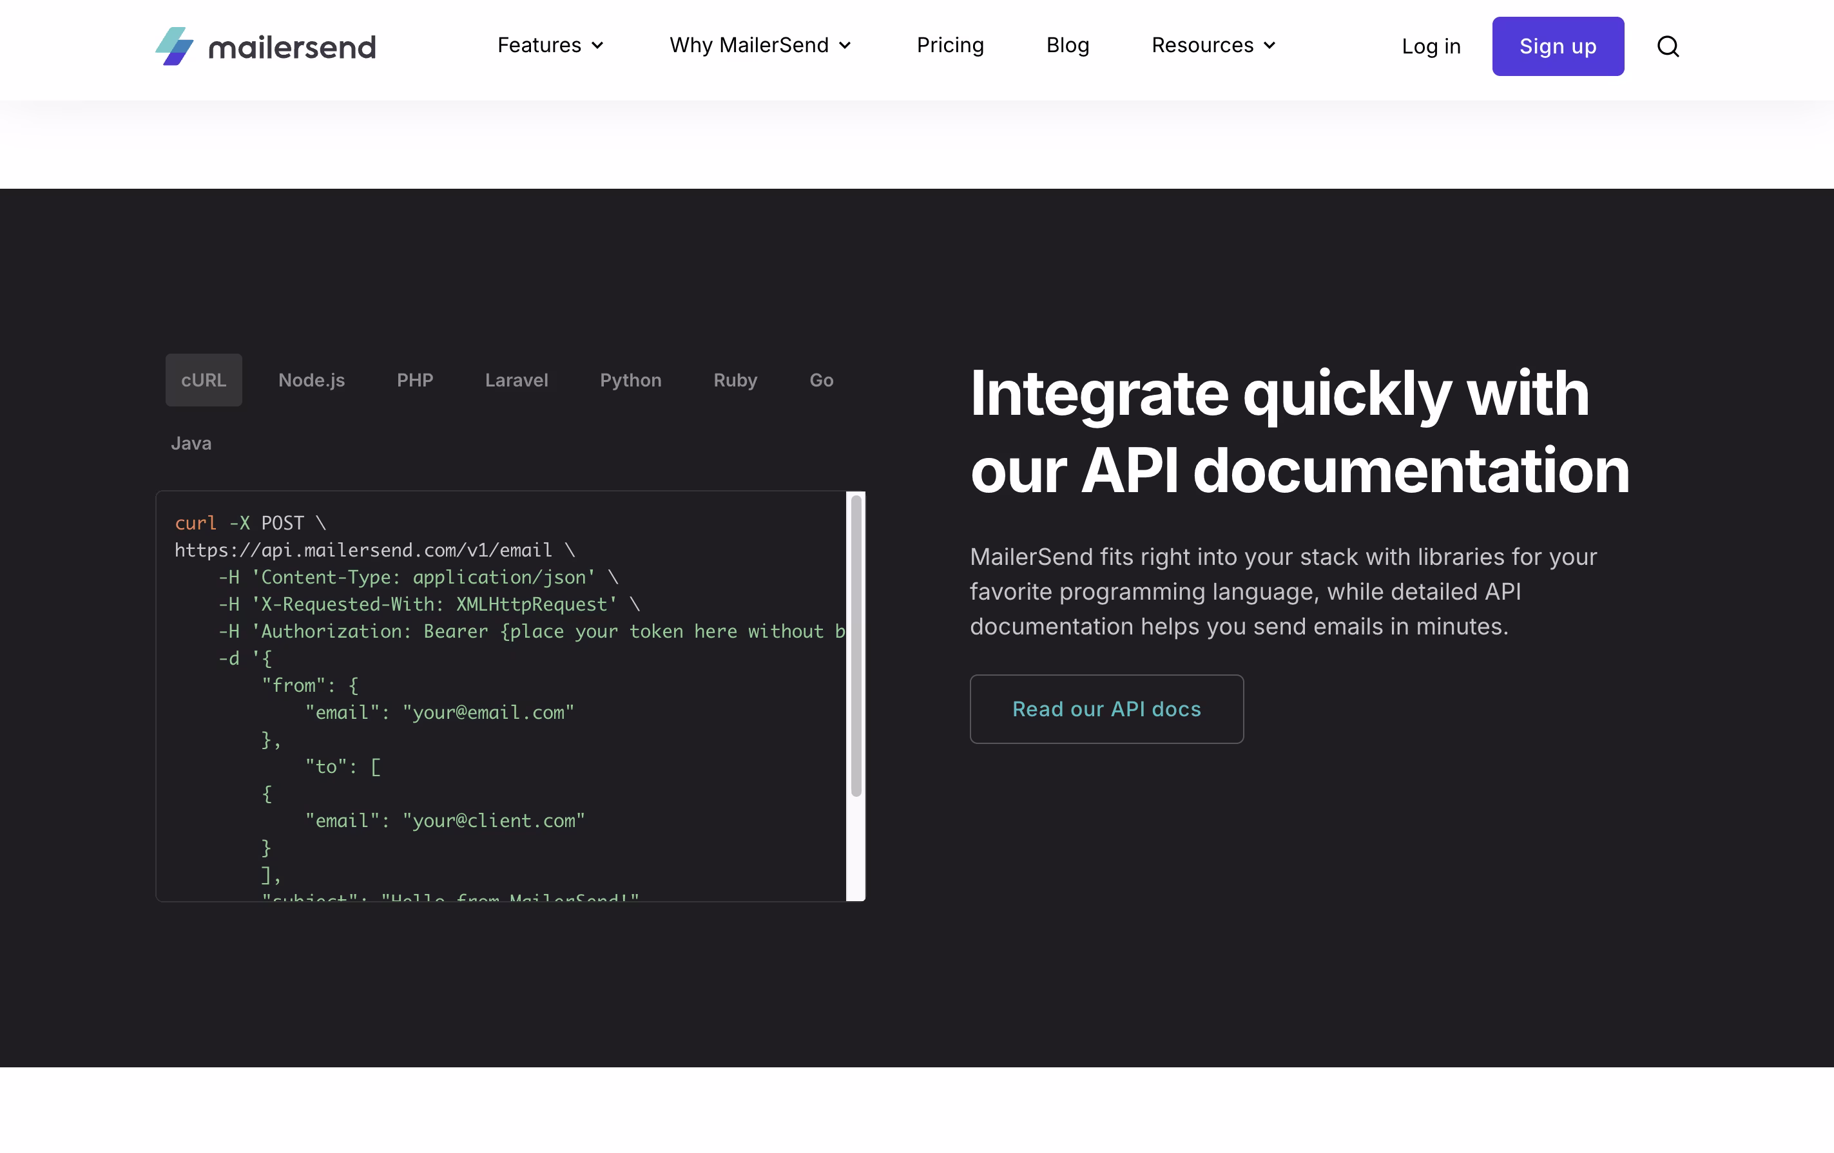Select the Python code tab
This screenshot has width=1834, height=1153.
click(630, 380)
